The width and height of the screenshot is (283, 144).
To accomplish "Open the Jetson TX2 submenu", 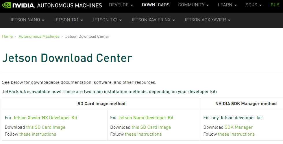I will pos(107,20).
